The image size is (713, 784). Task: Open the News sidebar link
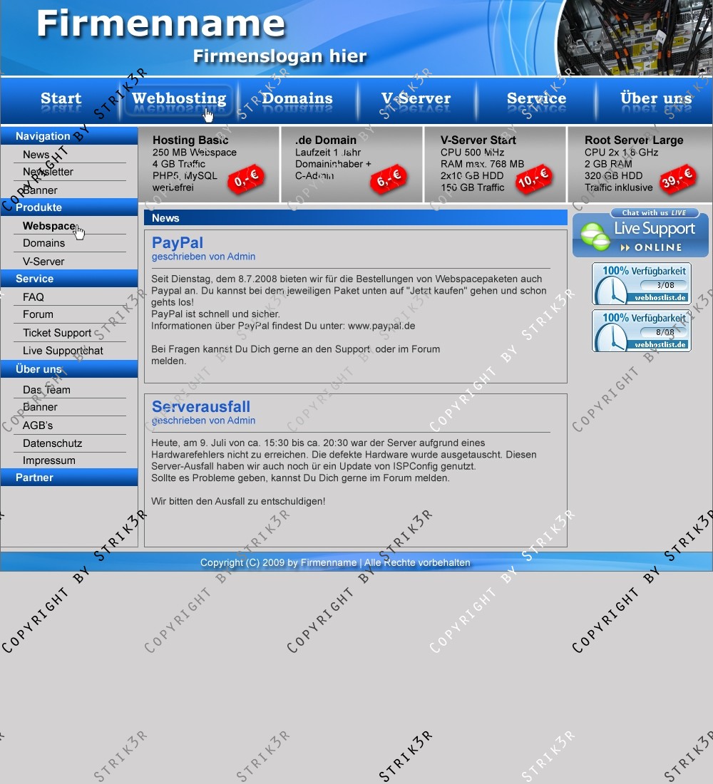[x=36, y=155]
